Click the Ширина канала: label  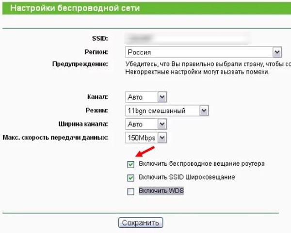tap(83, 124)
